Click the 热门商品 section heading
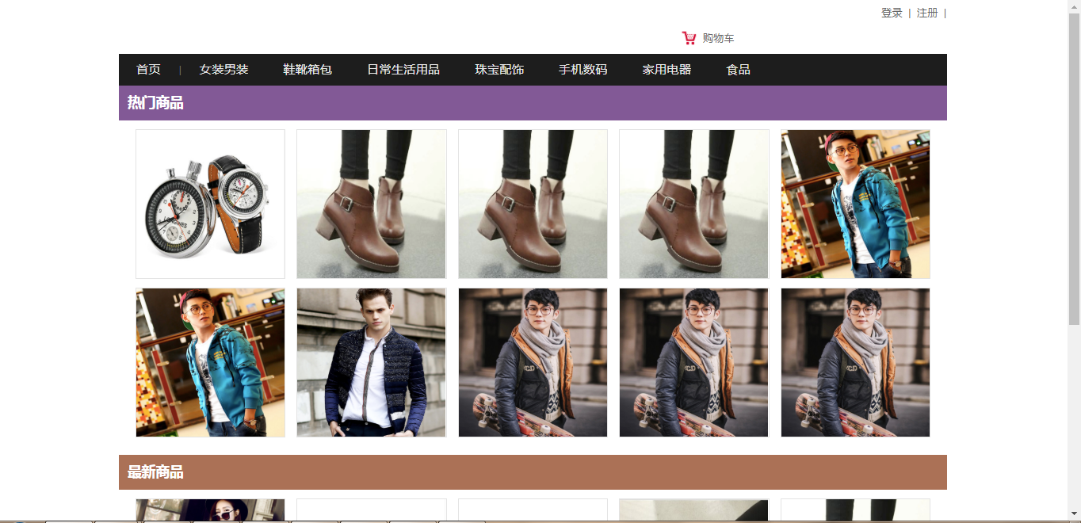Image resolution: width=1081 pixels, height=523 pixels. coord(155,103)
